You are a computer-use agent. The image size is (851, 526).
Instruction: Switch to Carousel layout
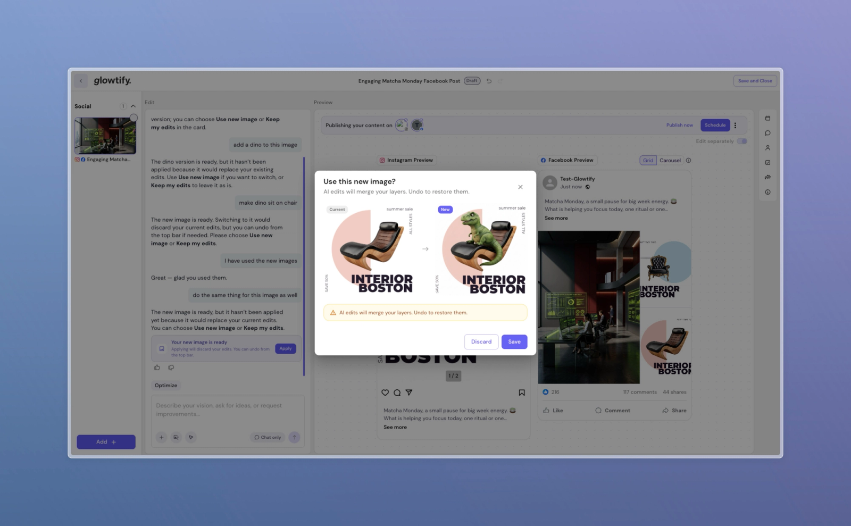pos(670,160)
